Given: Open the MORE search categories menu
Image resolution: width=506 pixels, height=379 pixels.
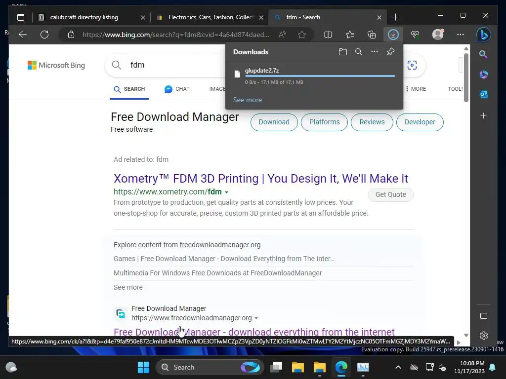Looking at the screenshot, I should [x=416, y=89].
